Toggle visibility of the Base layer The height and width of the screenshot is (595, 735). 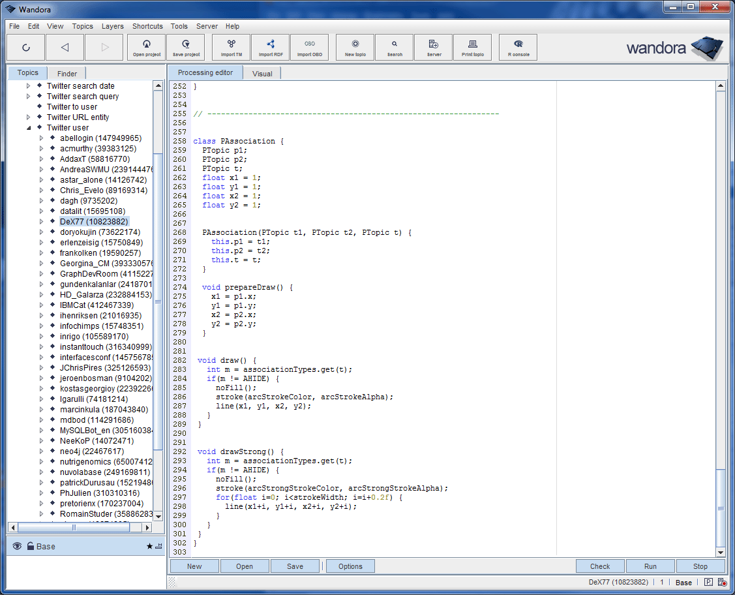tap(16, 546)
